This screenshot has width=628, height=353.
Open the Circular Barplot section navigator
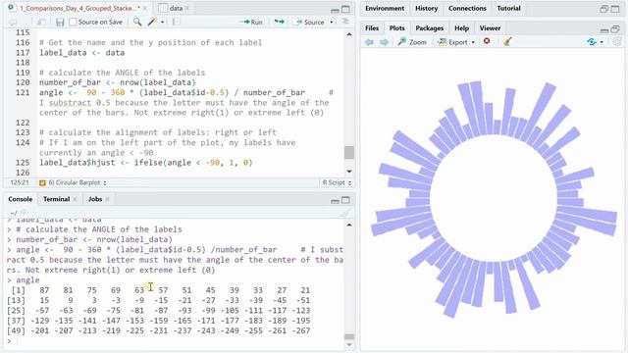[73, 182]
